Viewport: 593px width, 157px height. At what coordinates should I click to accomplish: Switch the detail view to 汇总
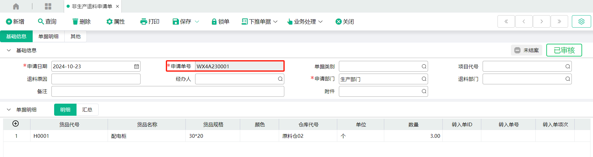pos(87,110)
